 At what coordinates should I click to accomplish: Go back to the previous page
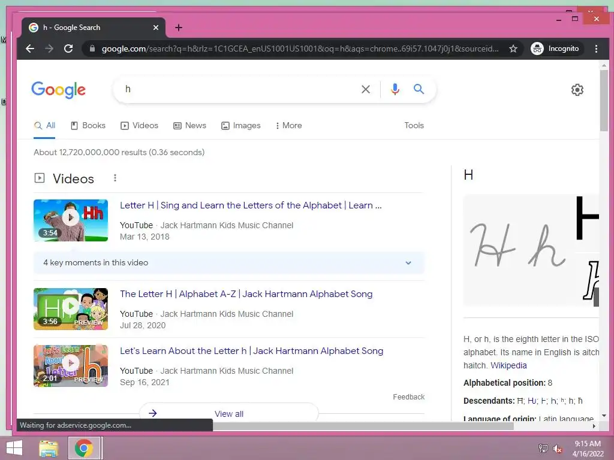[x=30, y=49]
